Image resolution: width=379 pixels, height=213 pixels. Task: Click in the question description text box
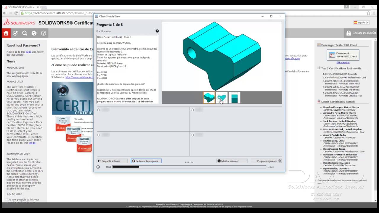tap(127, 69)
